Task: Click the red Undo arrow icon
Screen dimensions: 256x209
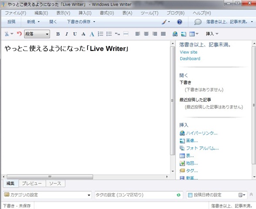Action: [19, 34]
